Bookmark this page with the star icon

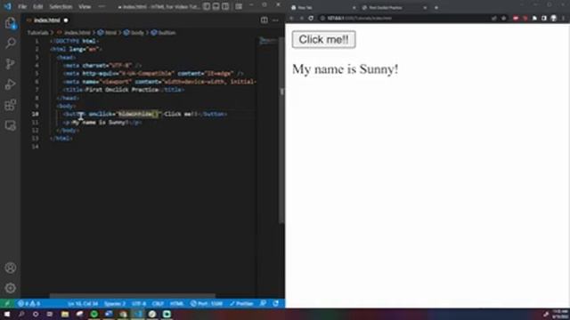click(503, 18)
